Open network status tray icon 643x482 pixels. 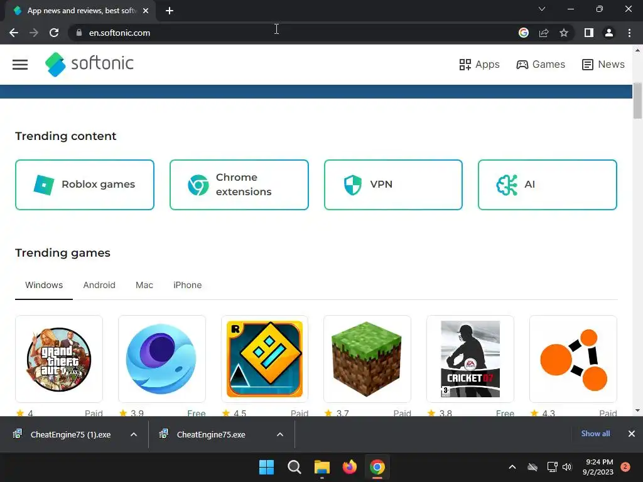tap(552, 467)
